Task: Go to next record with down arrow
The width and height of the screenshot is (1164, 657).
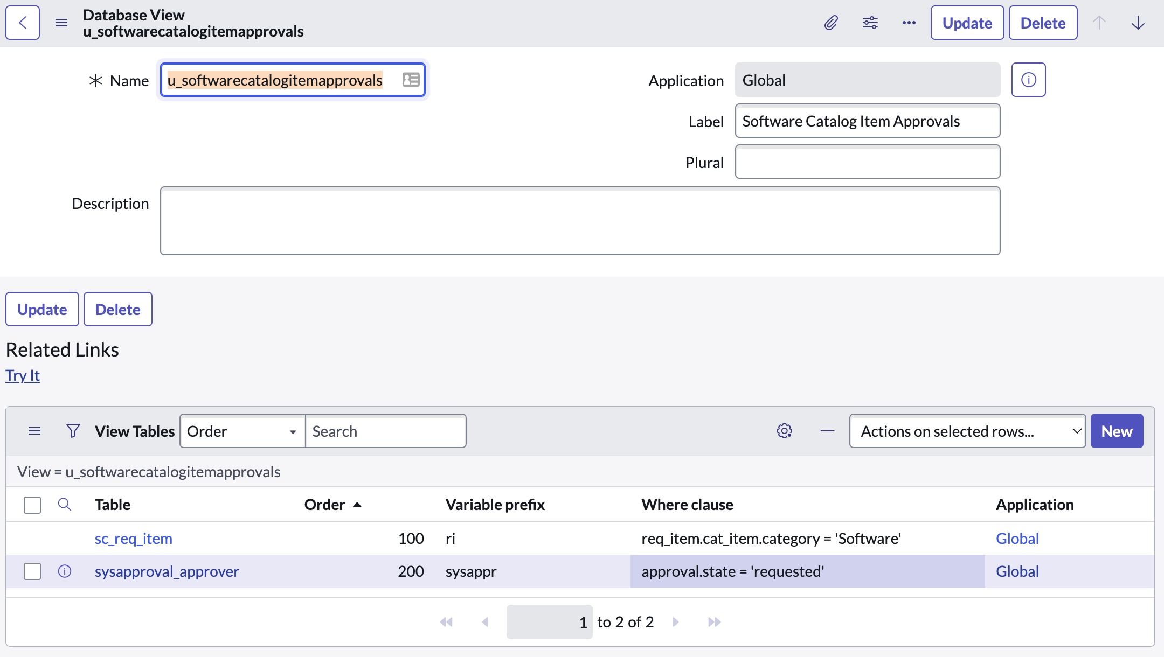Action: [x=1138, y=23]
